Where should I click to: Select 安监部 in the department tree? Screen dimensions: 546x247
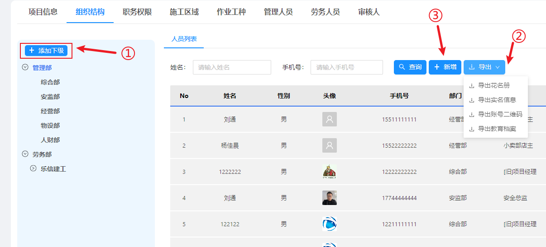pos(50,97)
